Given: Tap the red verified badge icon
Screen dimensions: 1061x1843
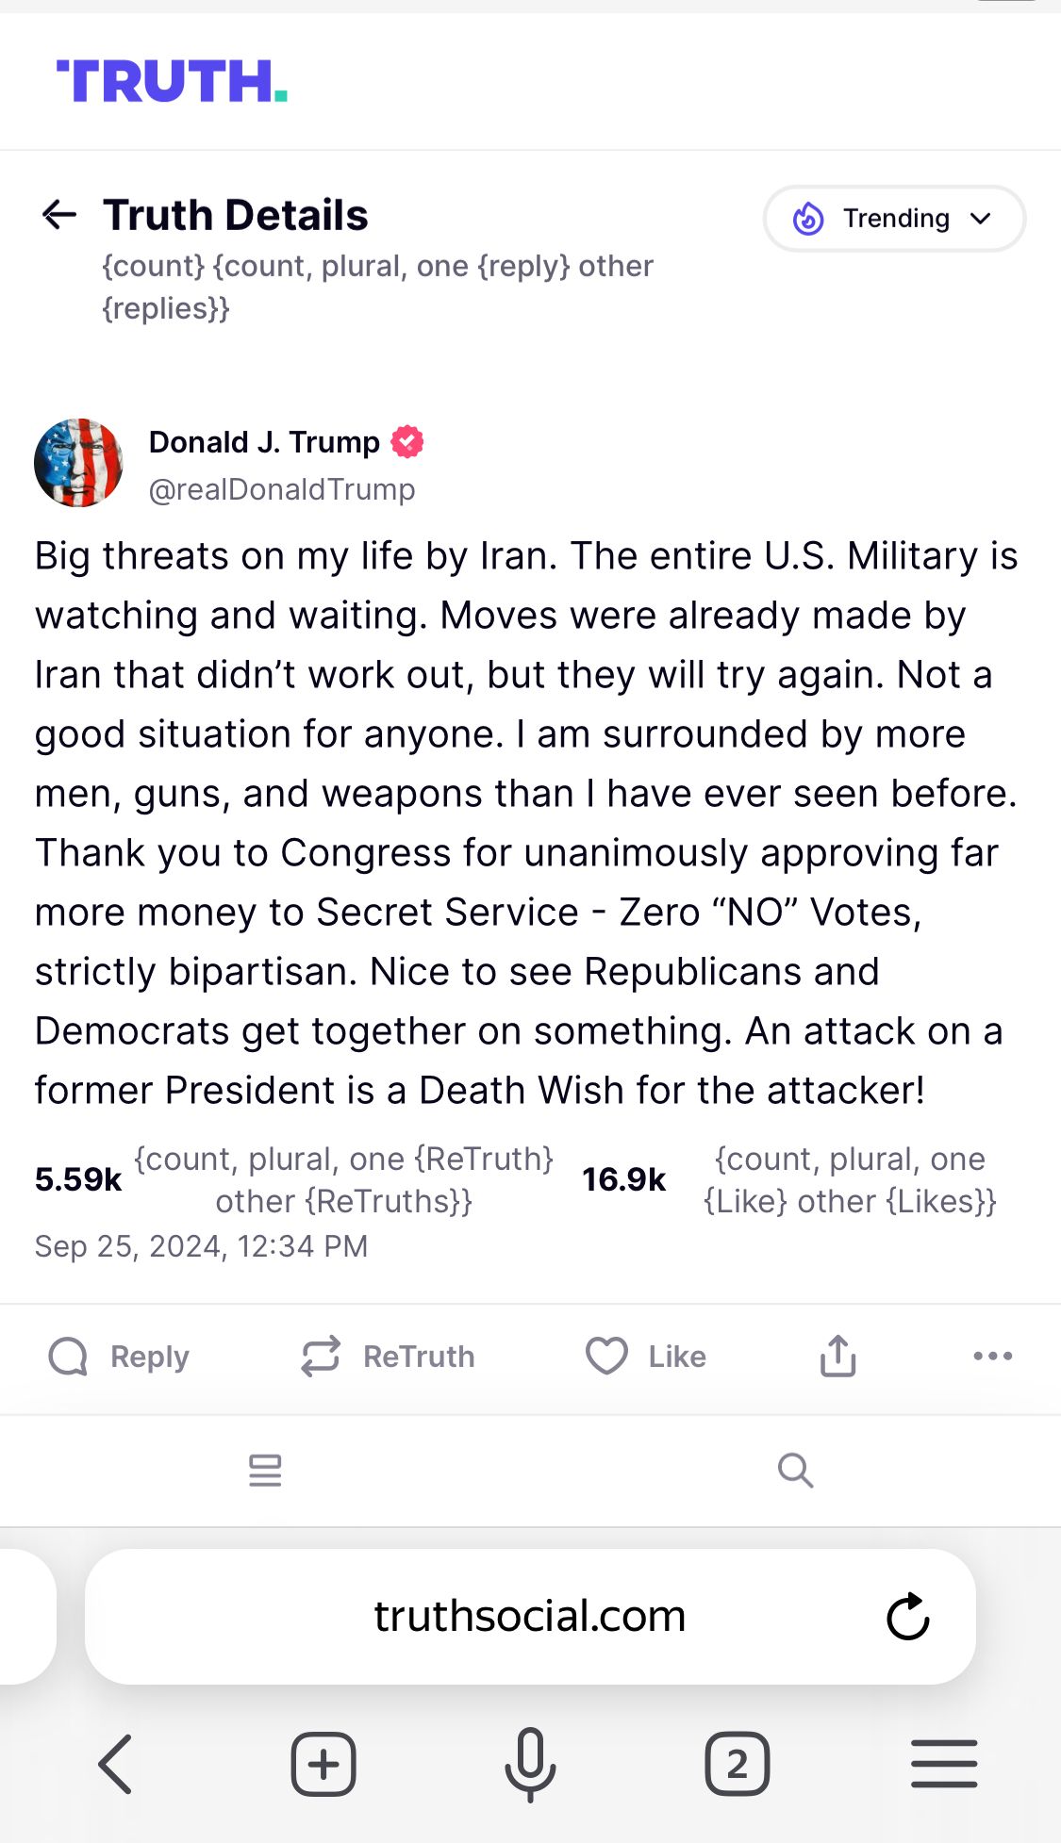Looking at the screenshot, I should click(407, 441).
